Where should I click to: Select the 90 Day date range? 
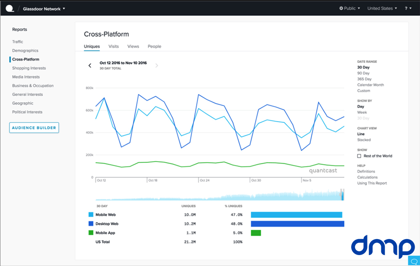[363, 73]
